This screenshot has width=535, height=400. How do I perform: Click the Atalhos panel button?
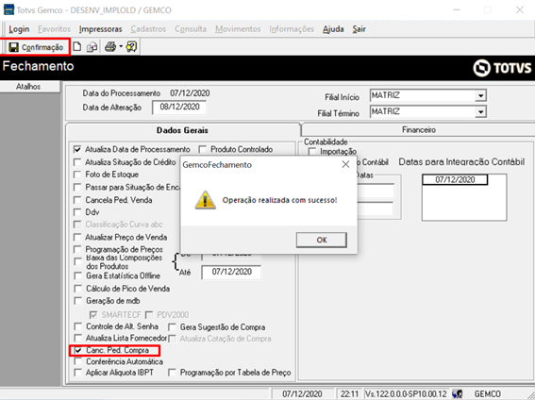point(28,87)
